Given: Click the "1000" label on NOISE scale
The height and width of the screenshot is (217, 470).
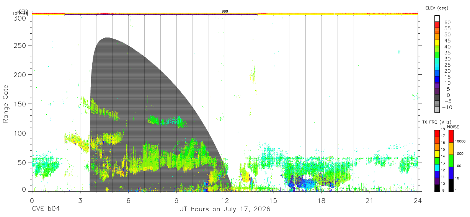Looking at the screenshot, I should coord(459,153).
